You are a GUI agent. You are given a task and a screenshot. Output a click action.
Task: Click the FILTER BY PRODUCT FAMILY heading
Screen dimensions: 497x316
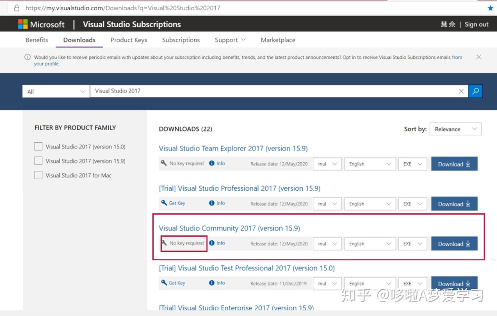click(x=75, y=128)
